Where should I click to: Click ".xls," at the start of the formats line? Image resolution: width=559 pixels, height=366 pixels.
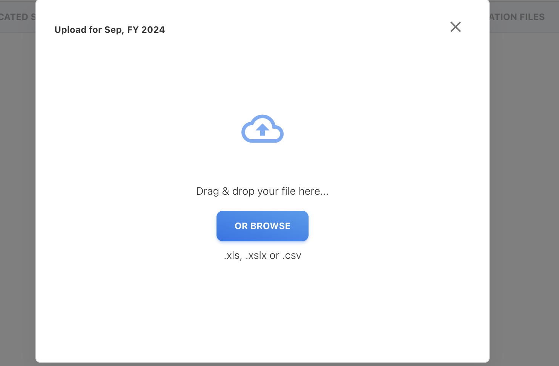pyautogui.click(x=233, y=255)
